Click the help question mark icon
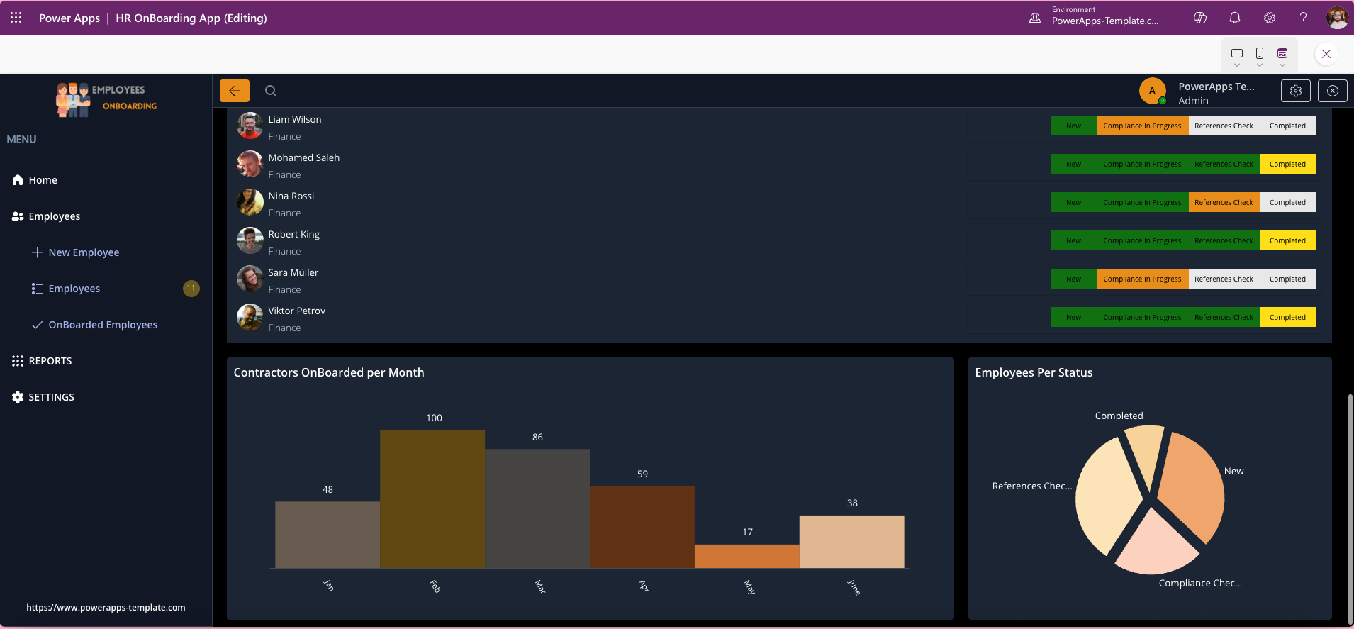This screenshot has width=1354, height=629. (x=1303, y=18)
